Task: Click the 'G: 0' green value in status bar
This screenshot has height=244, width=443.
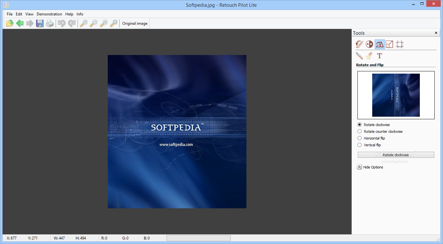Action: point(125,238)
